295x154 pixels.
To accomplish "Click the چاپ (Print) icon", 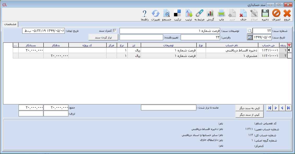I will click(221, 13).
